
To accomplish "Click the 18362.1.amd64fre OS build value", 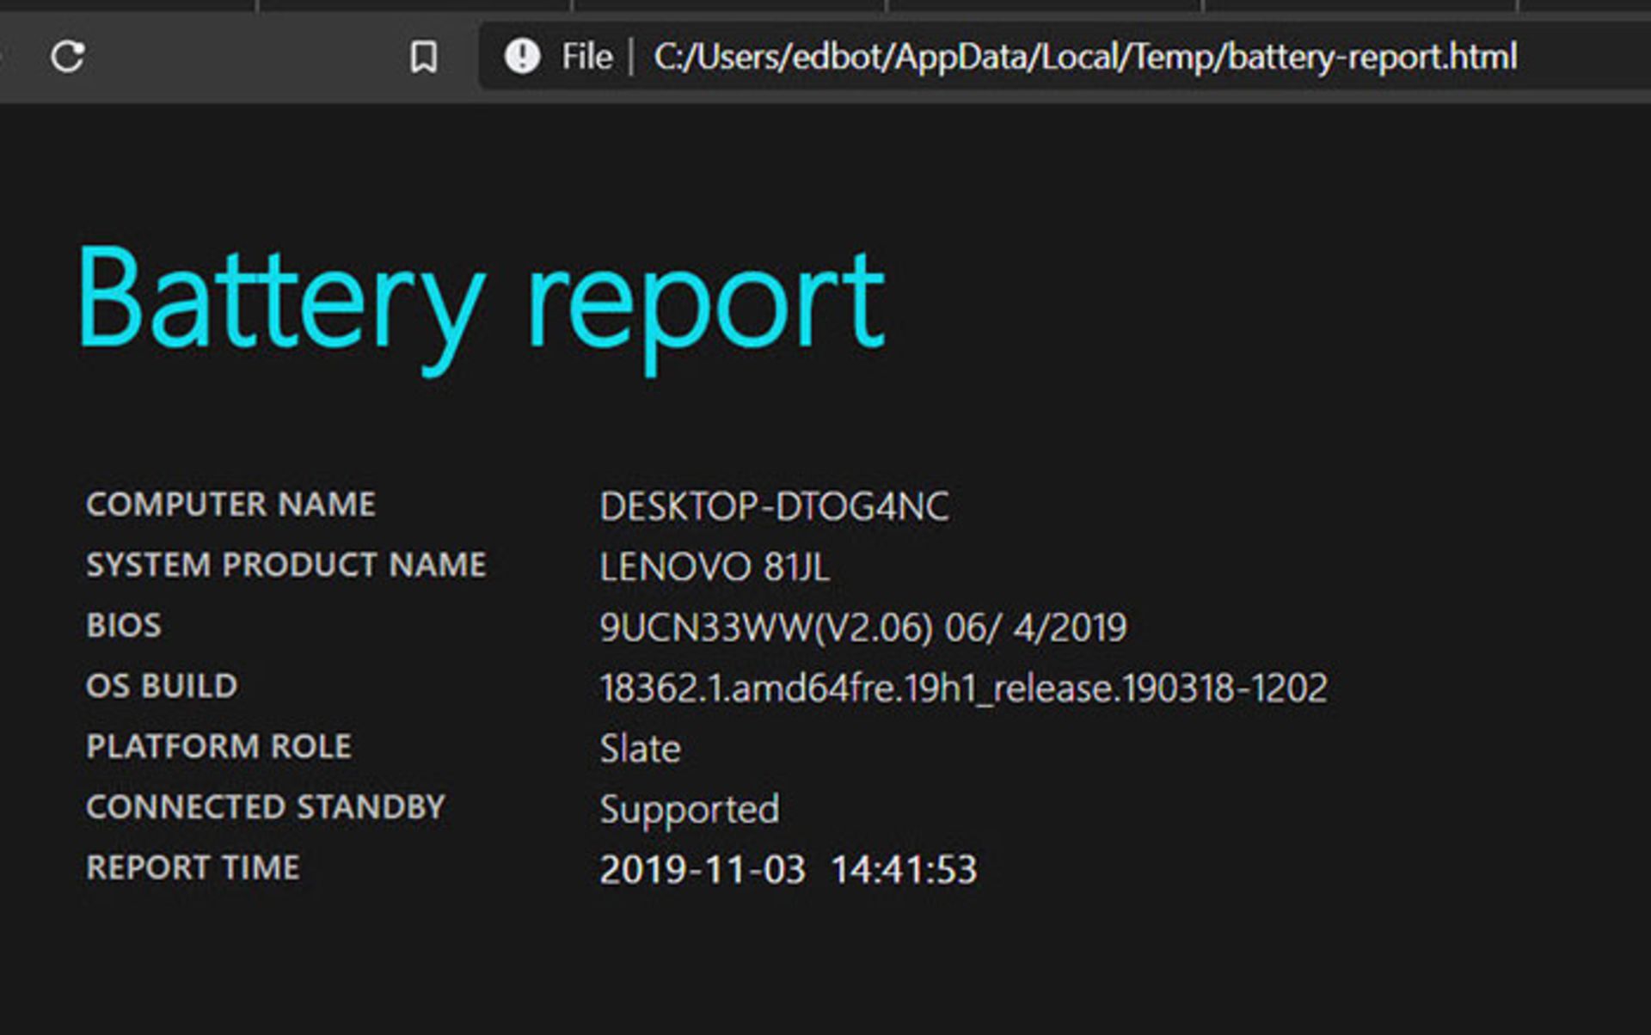I will tap(963, 689).
